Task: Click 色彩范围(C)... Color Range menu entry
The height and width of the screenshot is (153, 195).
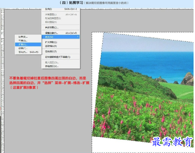Action: pos(61,27)
